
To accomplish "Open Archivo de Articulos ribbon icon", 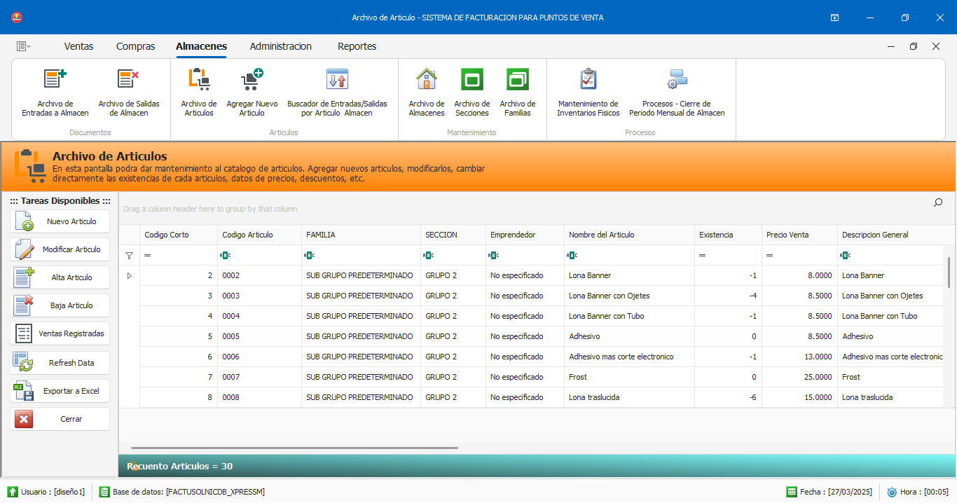I will click(199, 92).
